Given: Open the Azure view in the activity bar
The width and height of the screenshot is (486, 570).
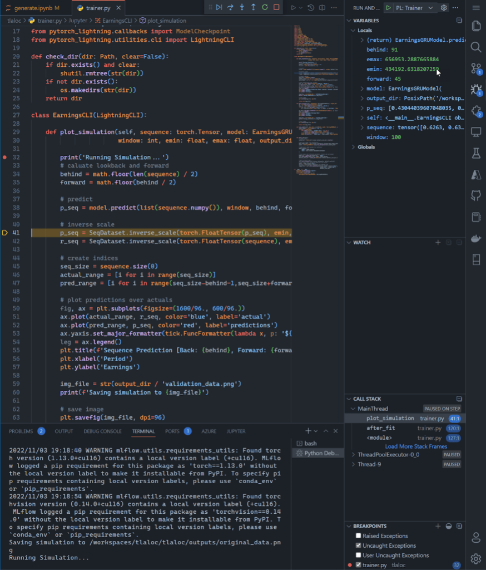Looking at the screenshot, I should tap(476, 175).
